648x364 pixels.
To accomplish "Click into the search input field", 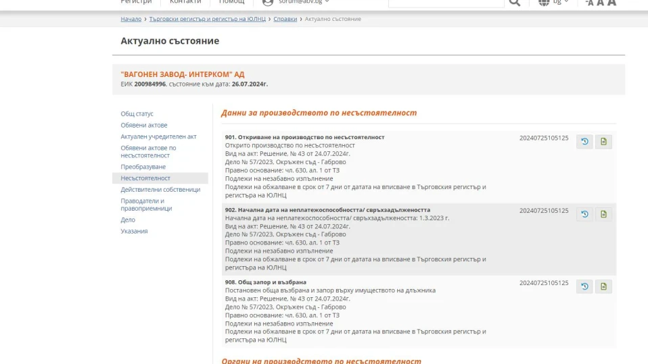I will pyautogui.click(x=446, y=3).
